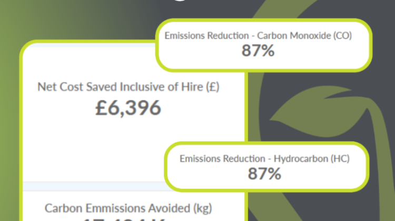Click the Net Cost Saved Inclusive of Hire label
Screen dimensions: 395x221
coord(128,87)
